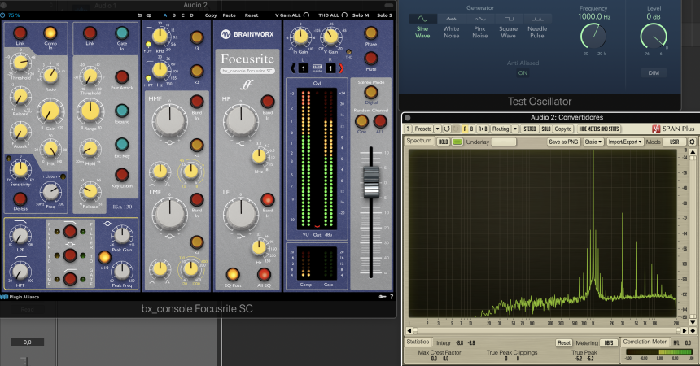The width and height of the screenshot is (700, 366).
Task: Go to previous channel with left bracket arrow
Action: 293,68
